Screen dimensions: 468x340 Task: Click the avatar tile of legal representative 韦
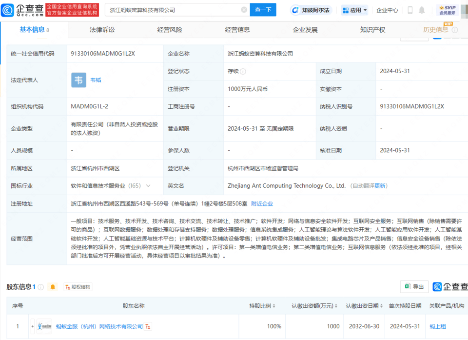(79, 80)
